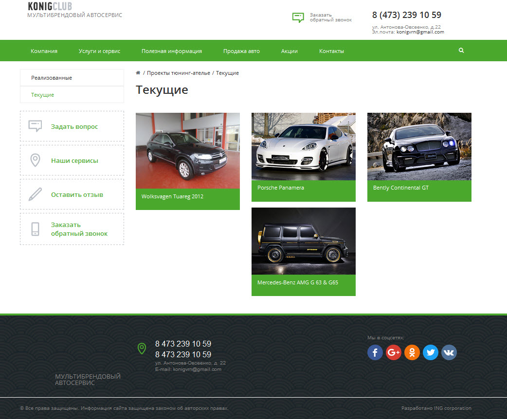Open the Bentley Continental GT photo
The width and height of the screenshot is (507, 419).
click(x=419, y=146)
